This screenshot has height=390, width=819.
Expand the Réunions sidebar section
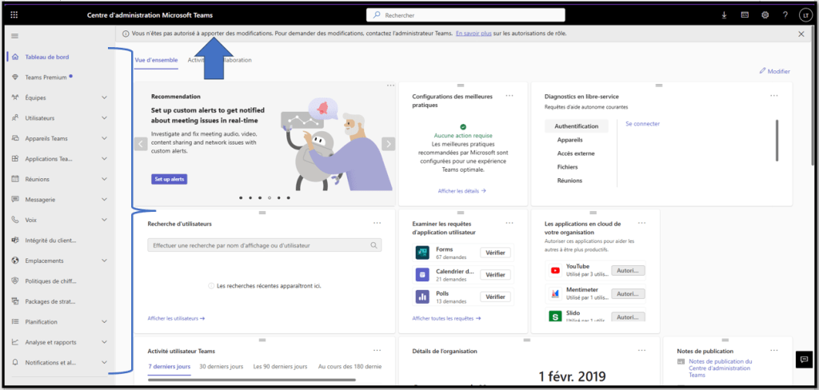click(104, 179)
